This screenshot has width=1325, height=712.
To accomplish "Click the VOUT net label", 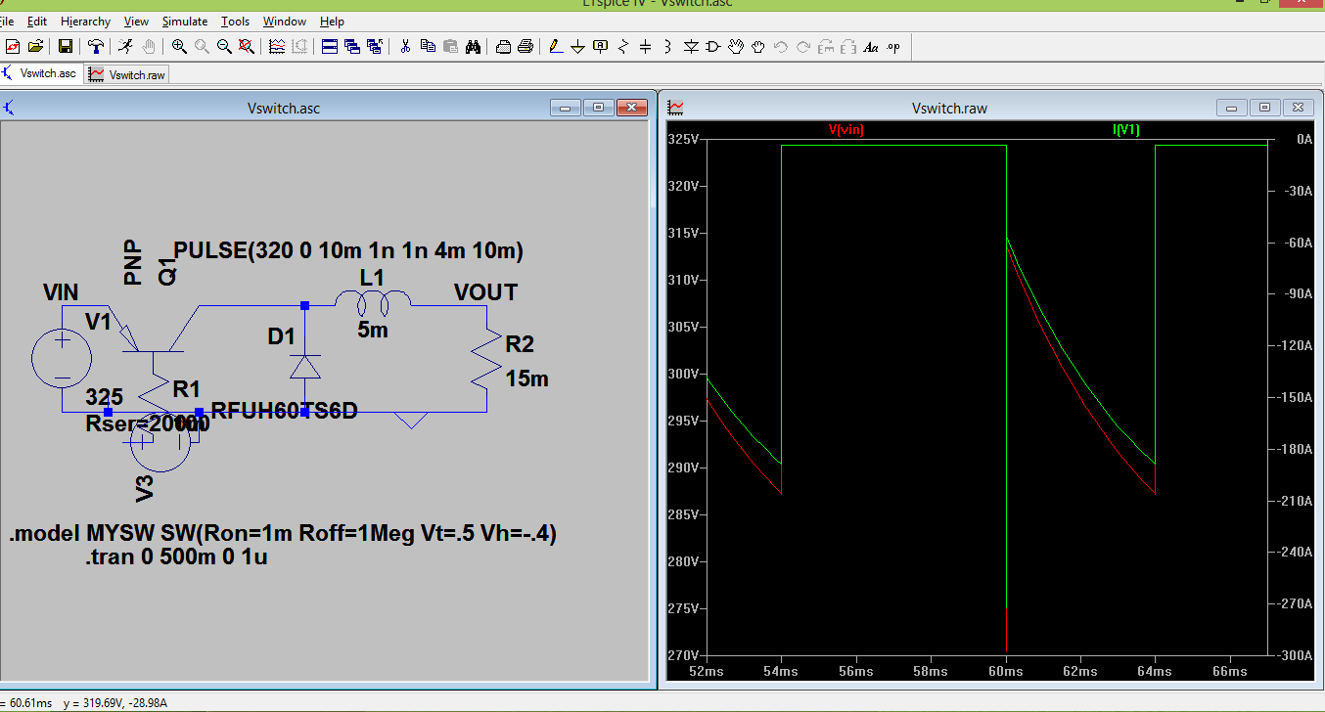I will (485, 292).
